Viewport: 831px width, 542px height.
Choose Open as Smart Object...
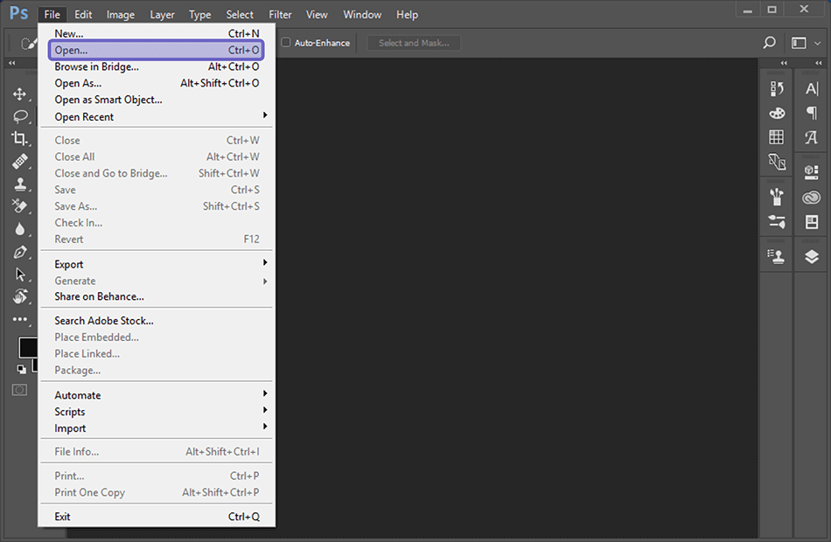[157, 100]
